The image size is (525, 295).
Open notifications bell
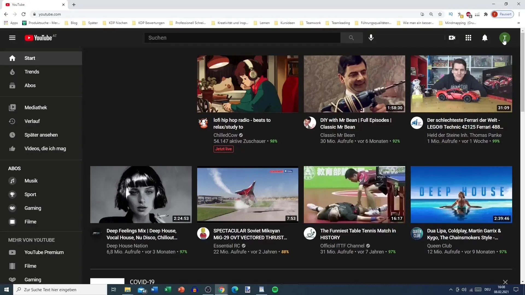(x=485, y=38)
